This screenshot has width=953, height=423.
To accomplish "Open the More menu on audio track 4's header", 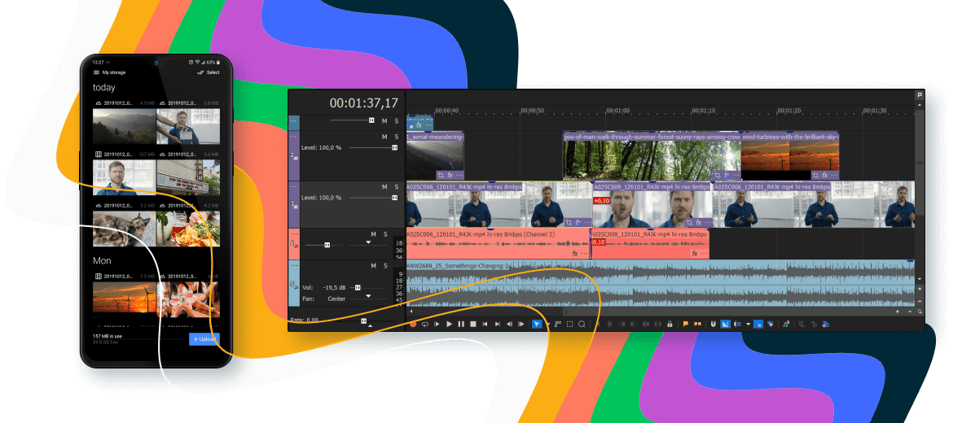I will click(293, 233).
